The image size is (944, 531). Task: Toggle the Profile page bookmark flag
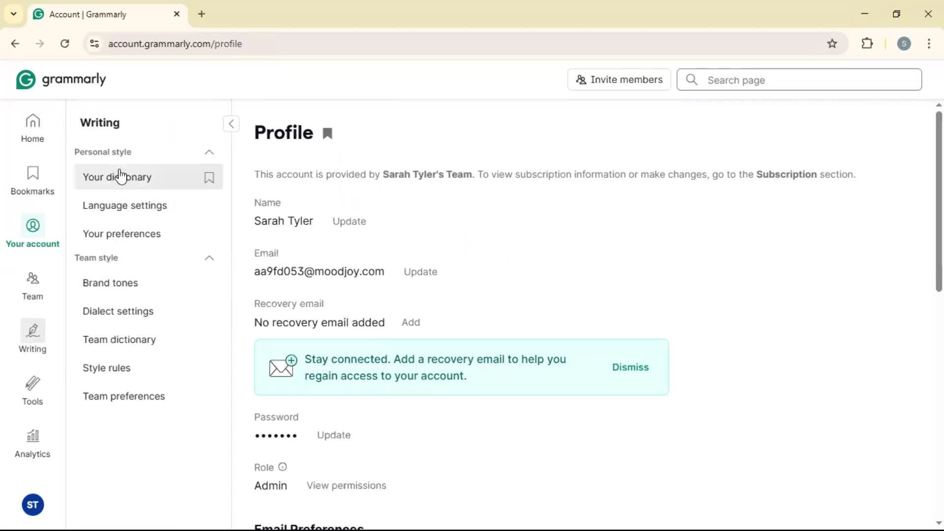(327, 134)
